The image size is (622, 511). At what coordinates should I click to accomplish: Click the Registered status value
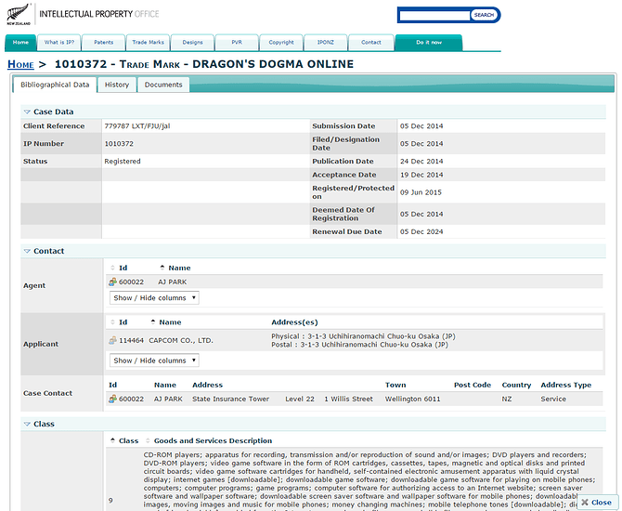(123, 162)
